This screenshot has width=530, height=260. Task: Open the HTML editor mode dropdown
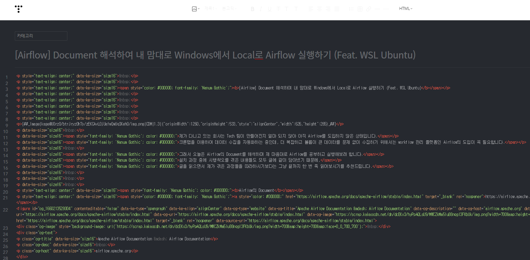(x=406, y=9)
